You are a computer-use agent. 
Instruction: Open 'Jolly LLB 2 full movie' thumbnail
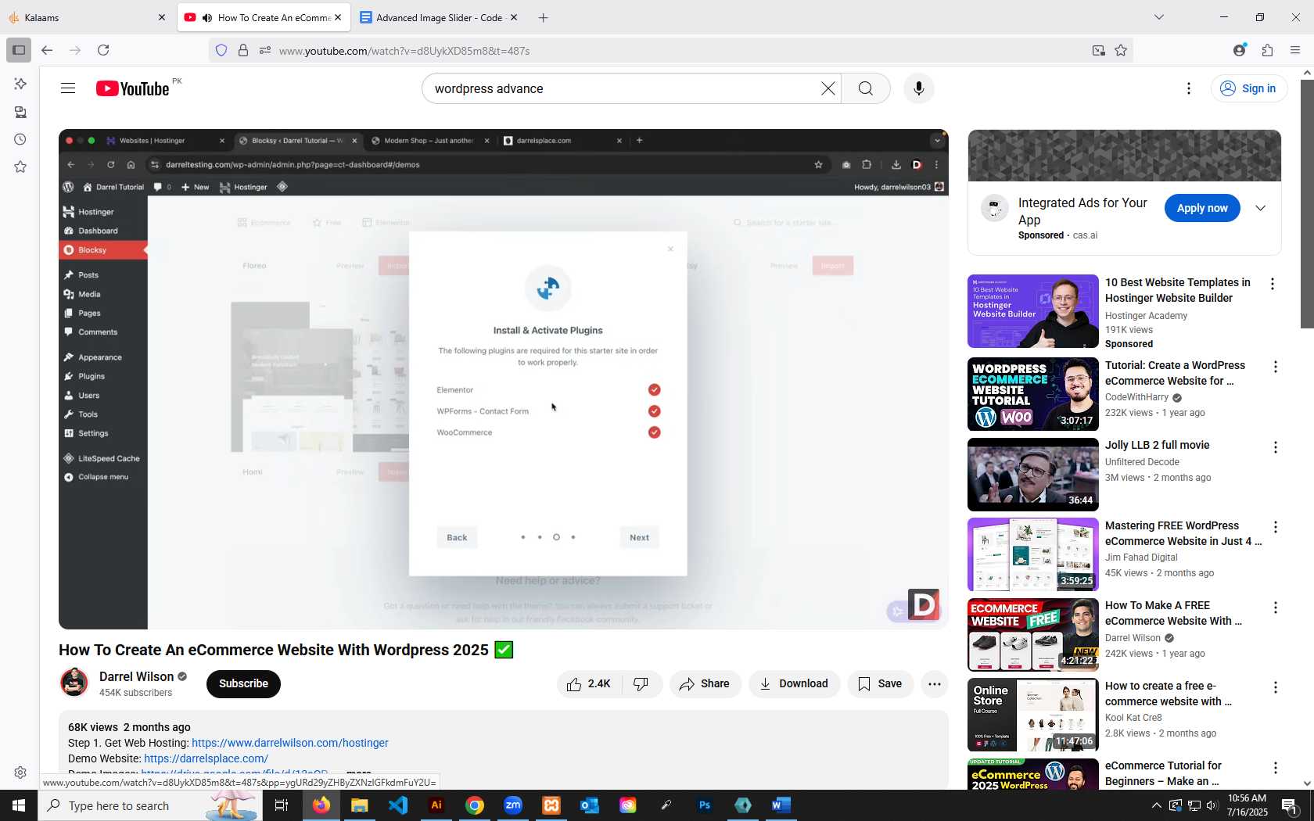[1032, 475]
